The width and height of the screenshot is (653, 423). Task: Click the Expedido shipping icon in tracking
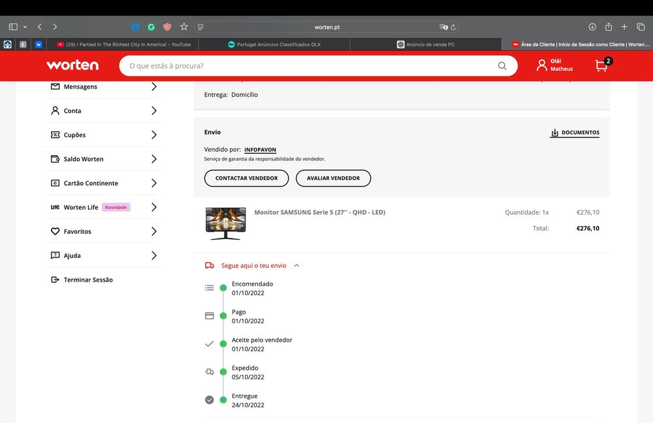click(x=210, y=372)
